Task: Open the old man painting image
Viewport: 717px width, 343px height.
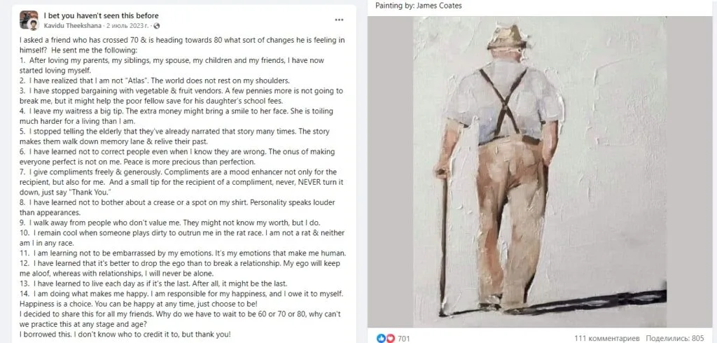Action: (540, 171)
